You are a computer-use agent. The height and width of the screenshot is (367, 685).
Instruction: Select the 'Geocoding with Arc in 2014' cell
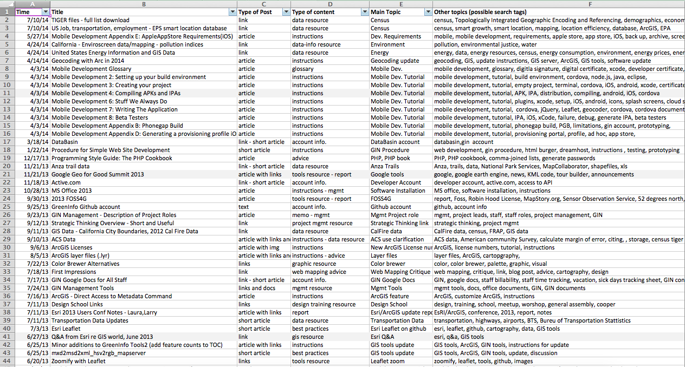pyautogui.click(x=144, y=61)
